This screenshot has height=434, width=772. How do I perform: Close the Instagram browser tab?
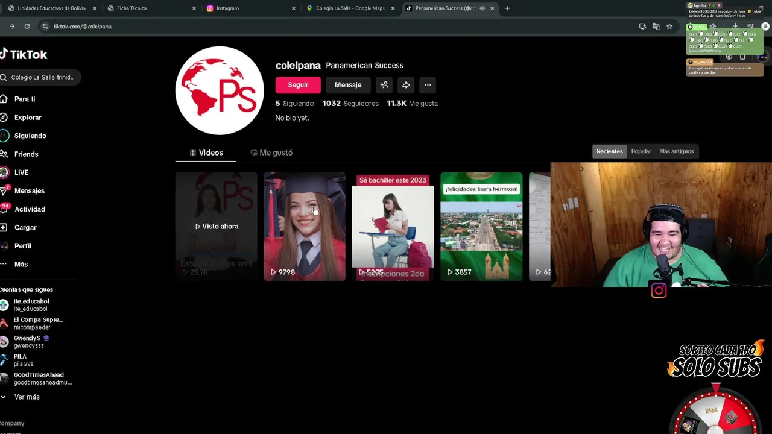[x=294, y=8]
